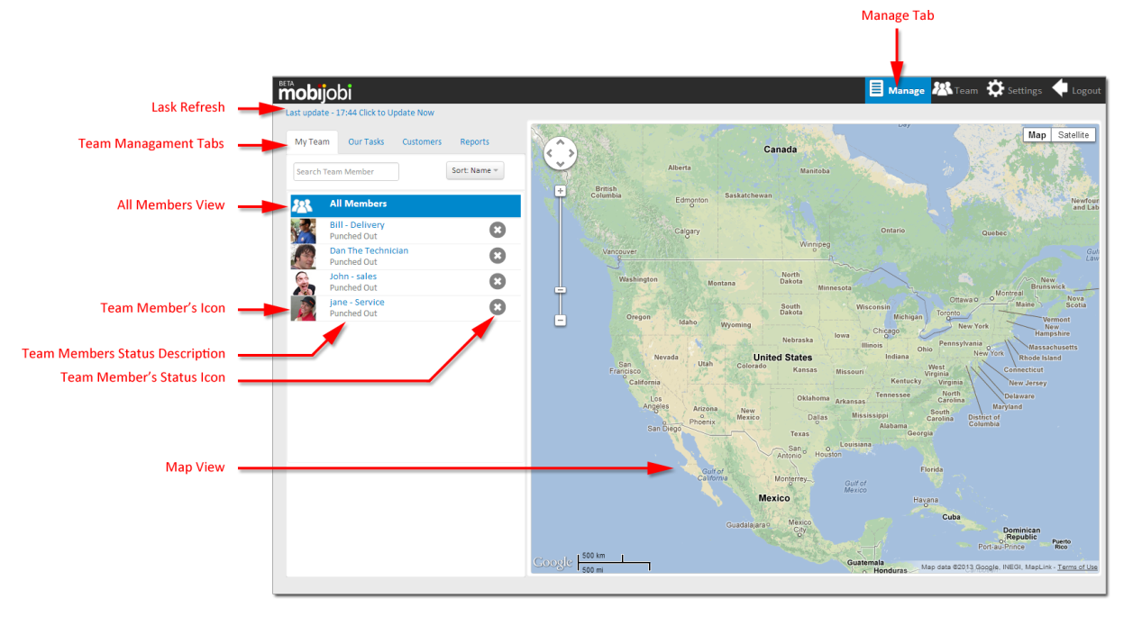This screenshot has height=626, width=1142.
Task: Click the Last update refresh link
Action: (x=360, y=113)
